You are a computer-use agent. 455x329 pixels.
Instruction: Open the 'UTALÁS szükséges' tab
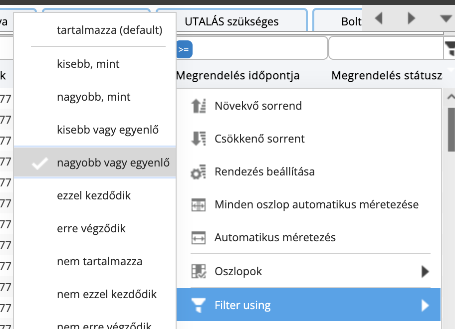(231, 21)
